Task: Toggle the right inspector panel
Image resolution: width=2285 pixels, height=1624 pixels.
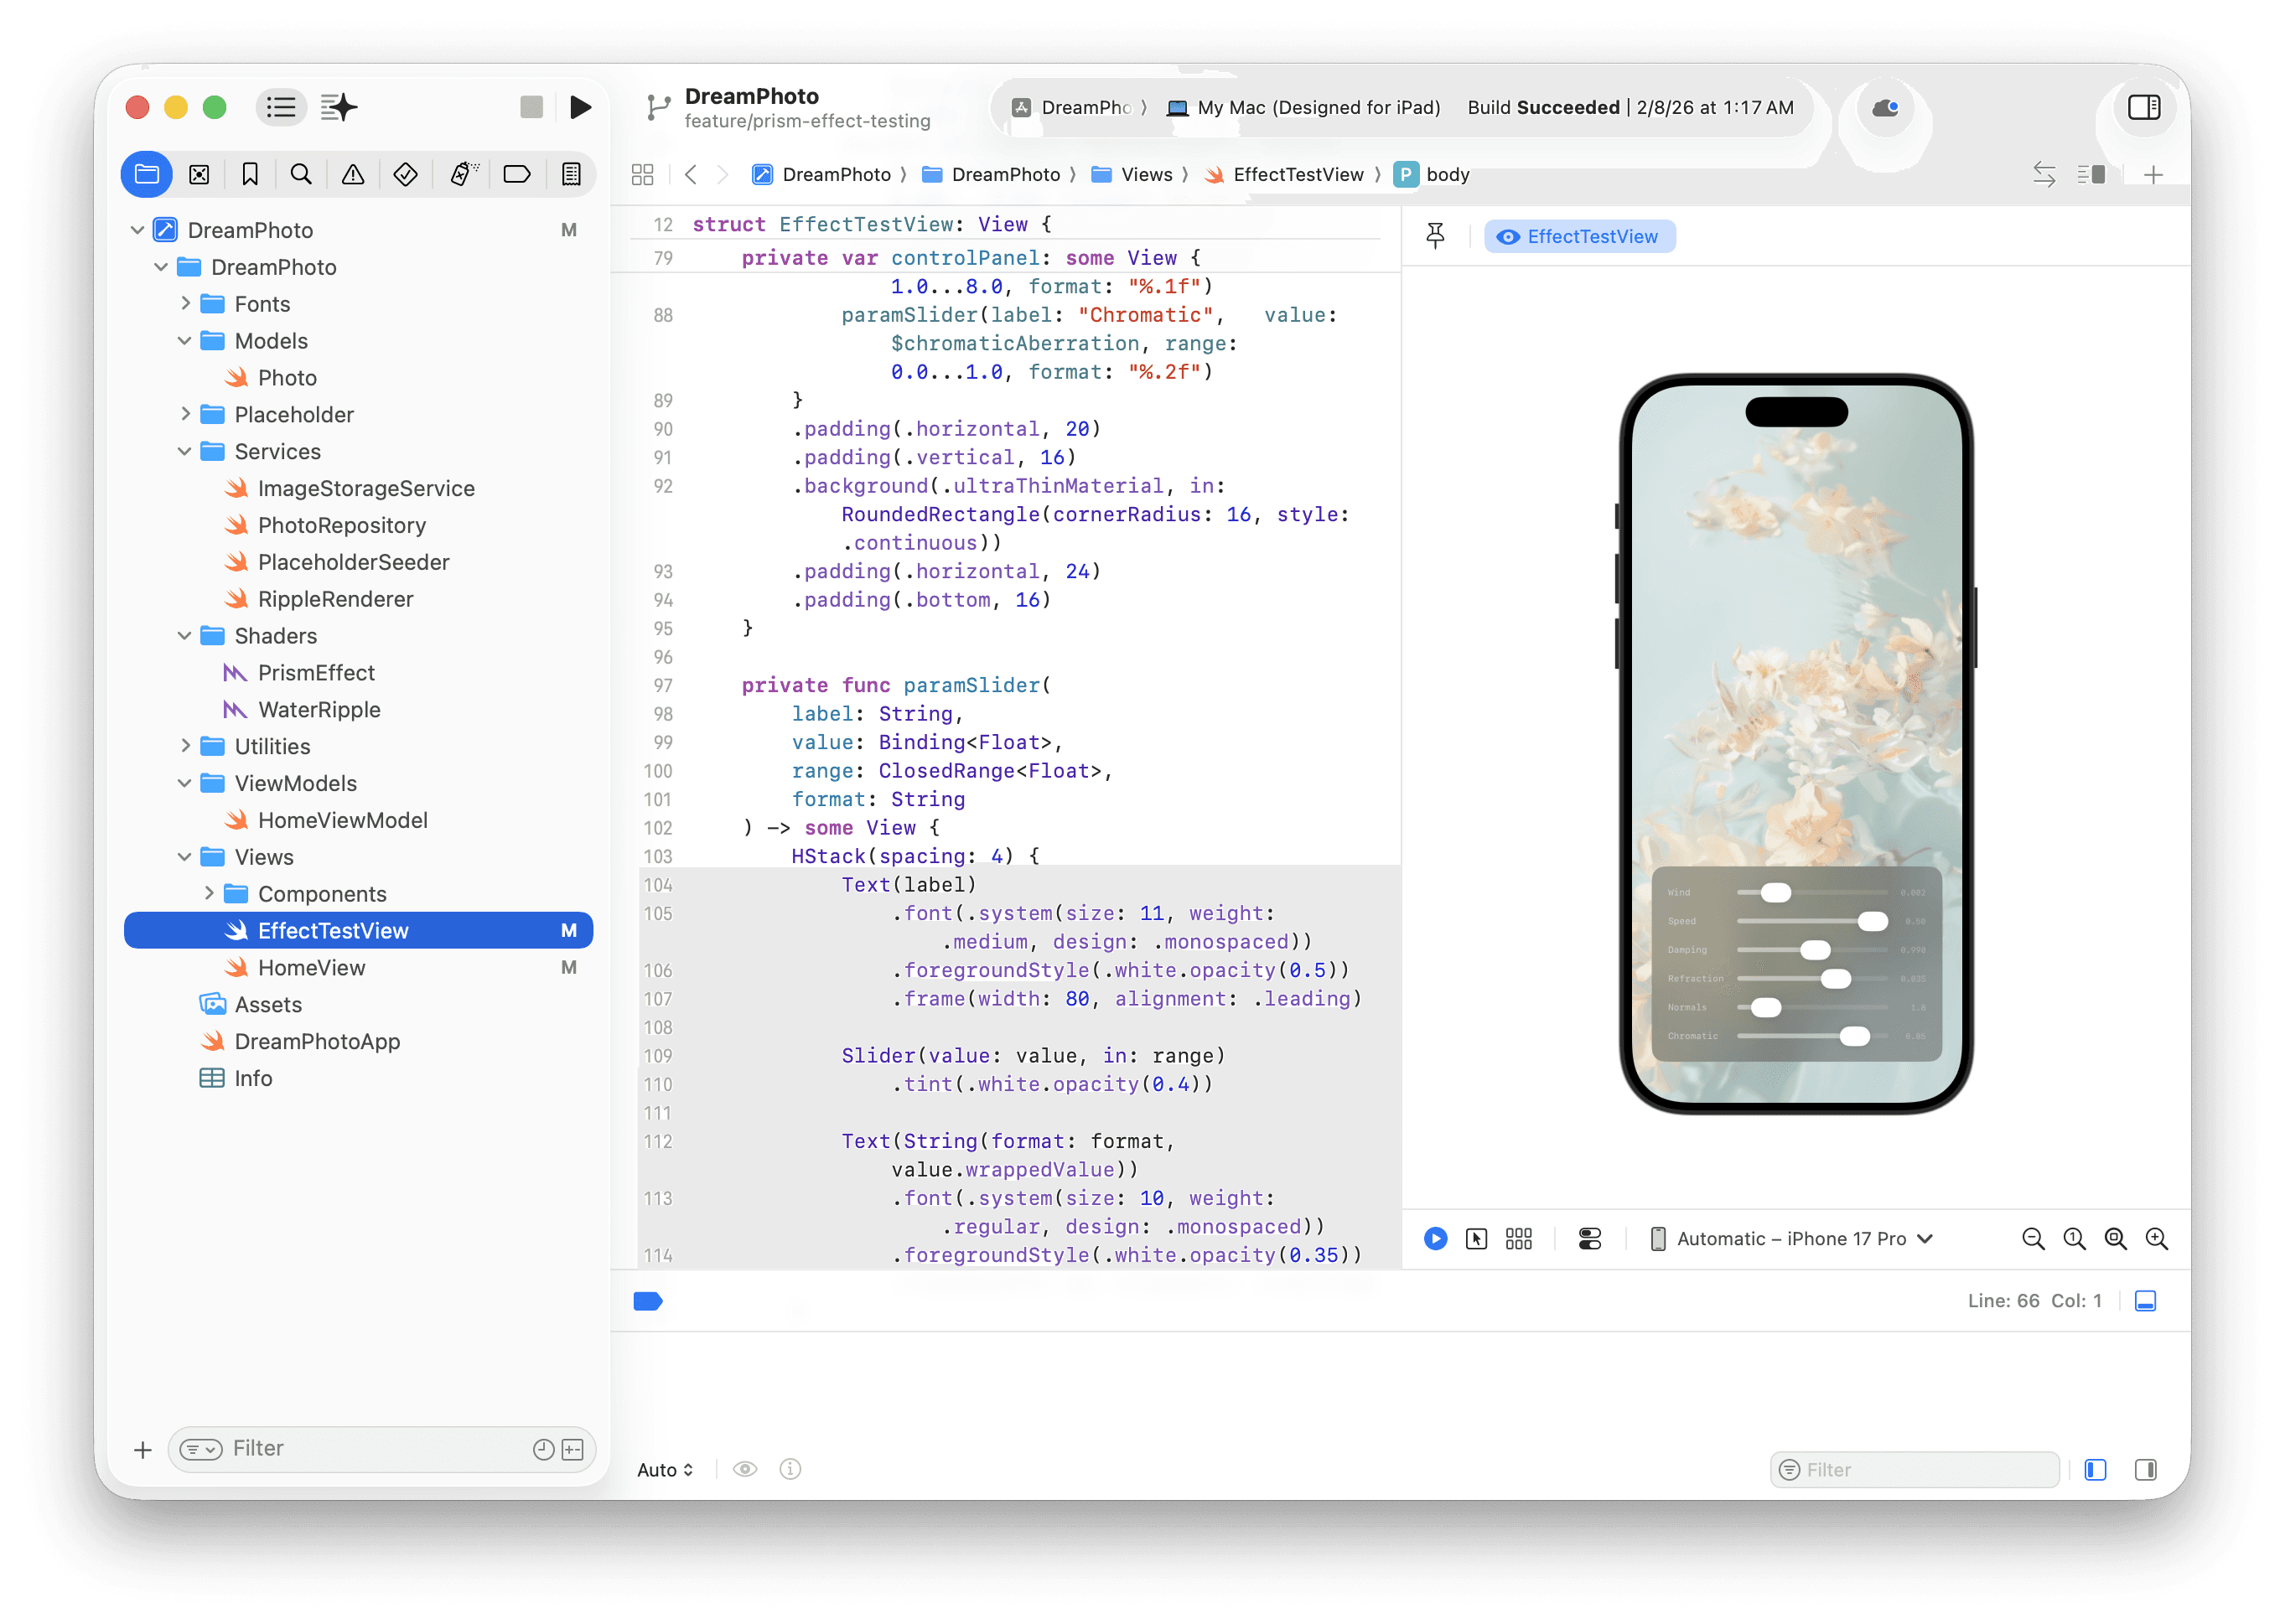Action: (x=2144, y=107)
